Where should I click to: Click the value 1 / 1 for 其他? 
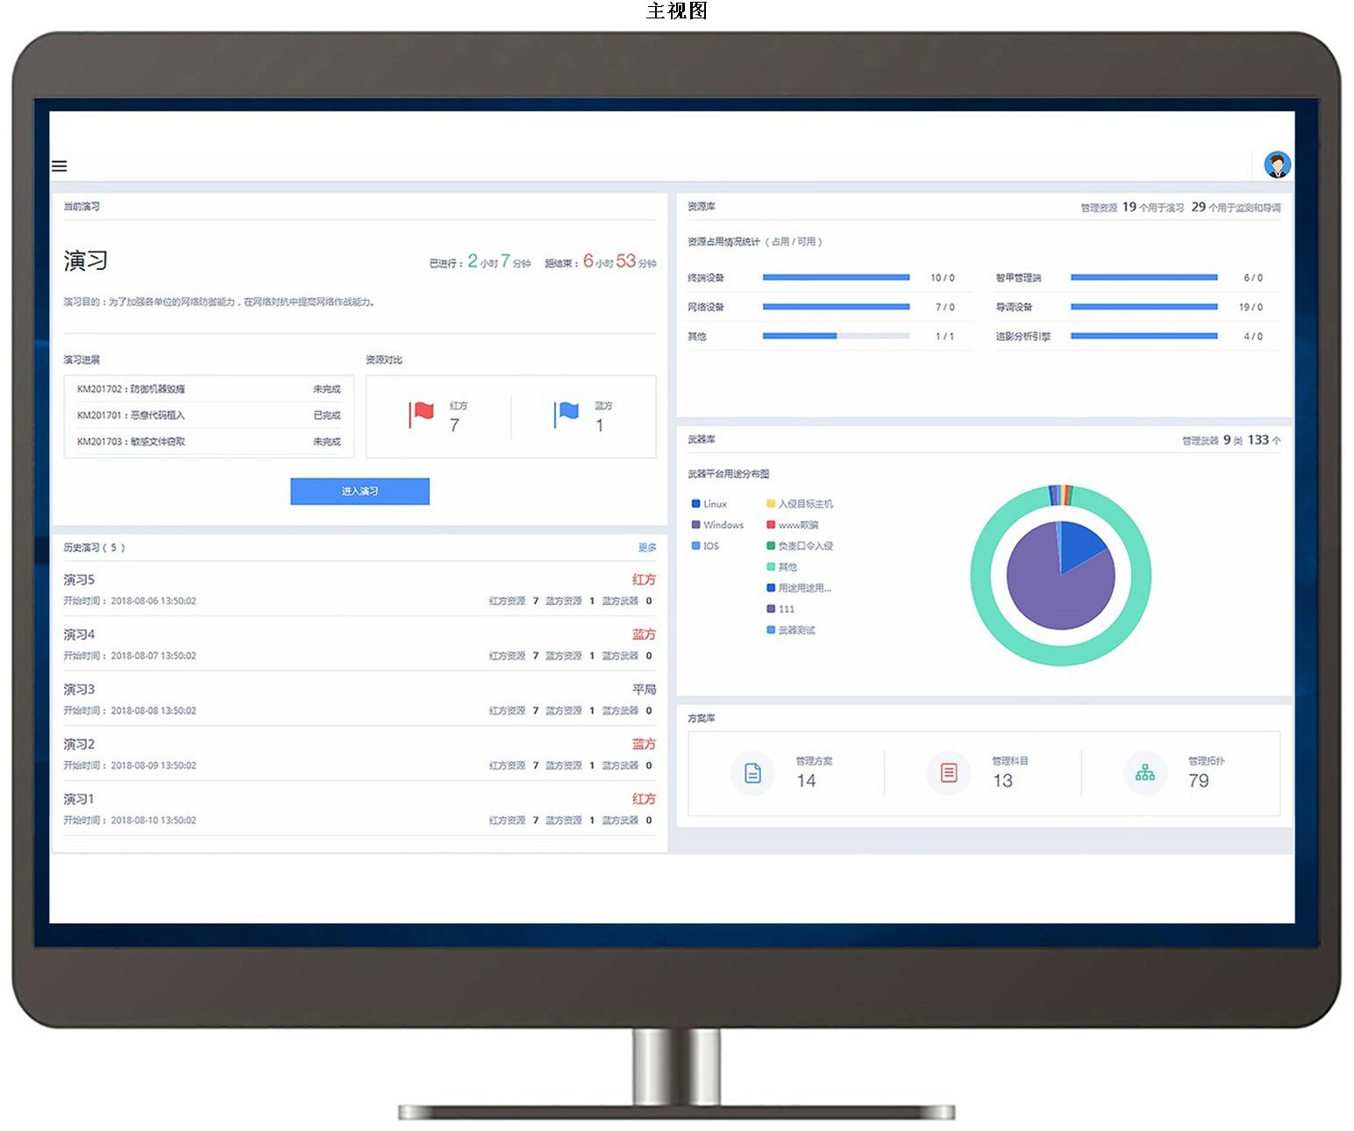pos(944,337)
